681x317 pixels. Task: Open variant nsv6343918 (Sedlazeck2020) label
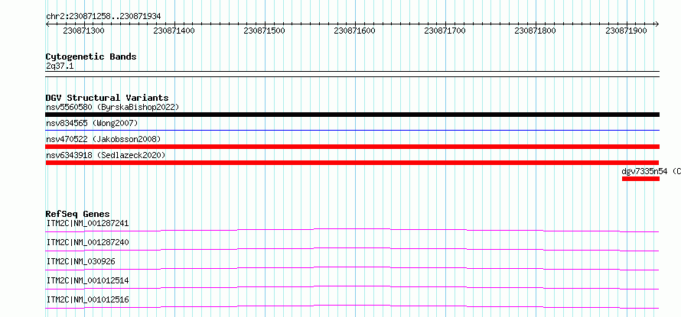tap(106, 155)
